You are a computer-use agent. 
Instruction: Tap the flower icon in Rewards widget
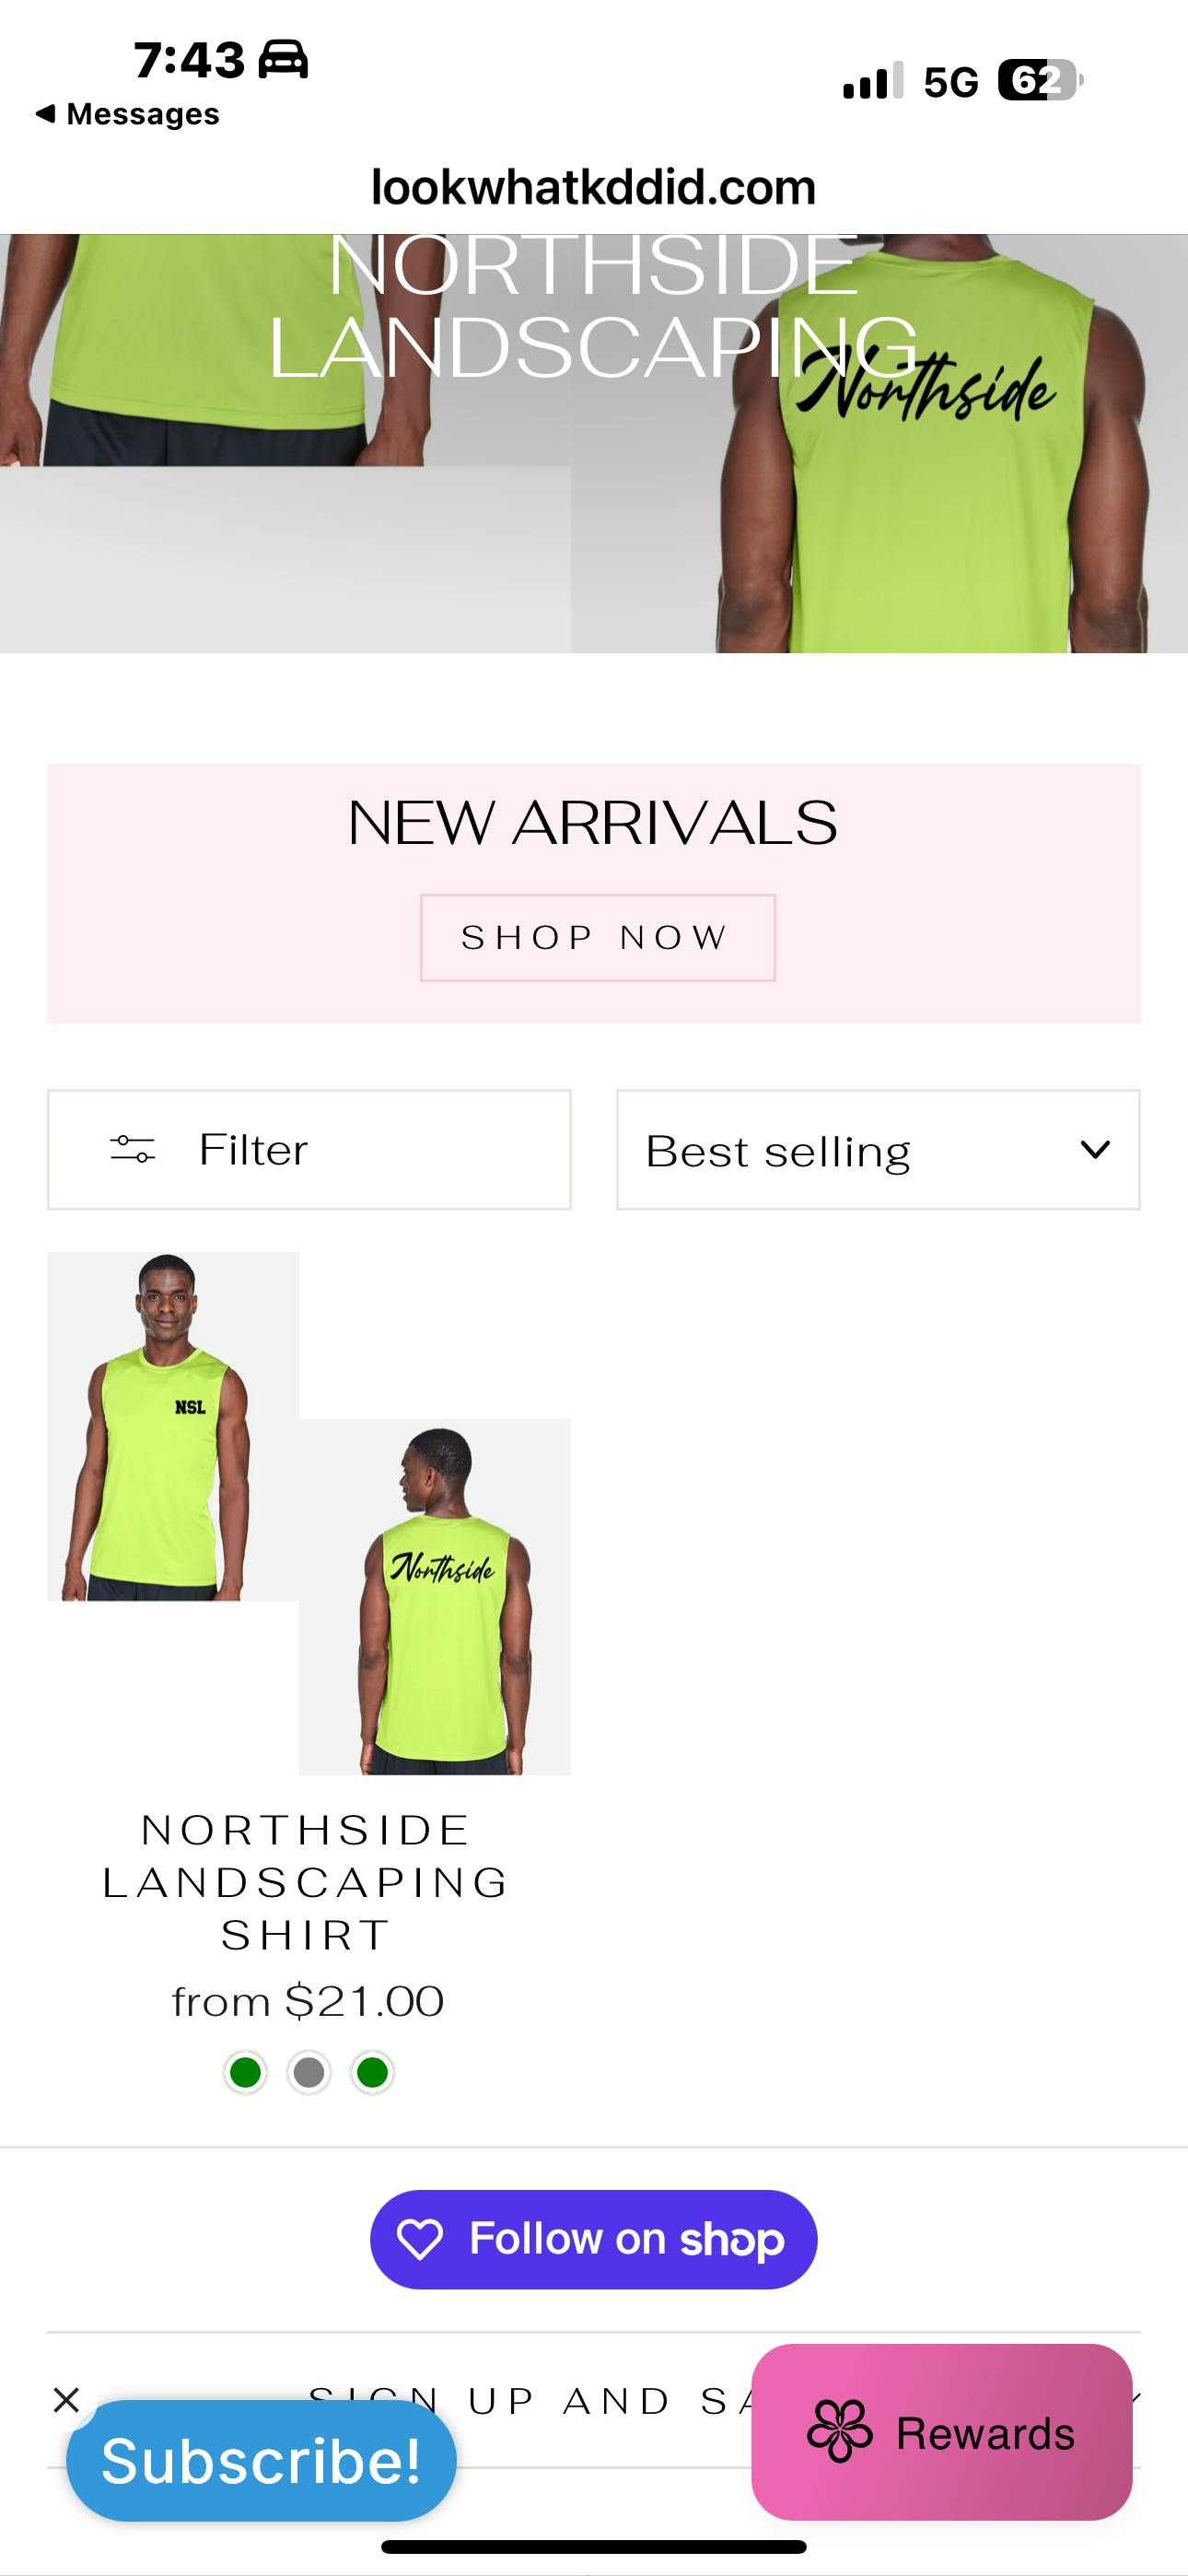tap(839, 2432)
